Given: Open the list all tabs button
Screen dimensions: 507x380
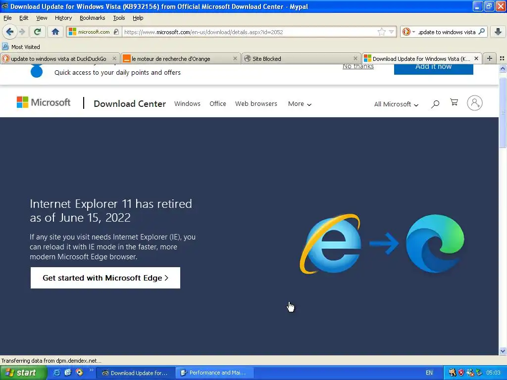Looking at the screenshot, I should (x=502, y=58).
